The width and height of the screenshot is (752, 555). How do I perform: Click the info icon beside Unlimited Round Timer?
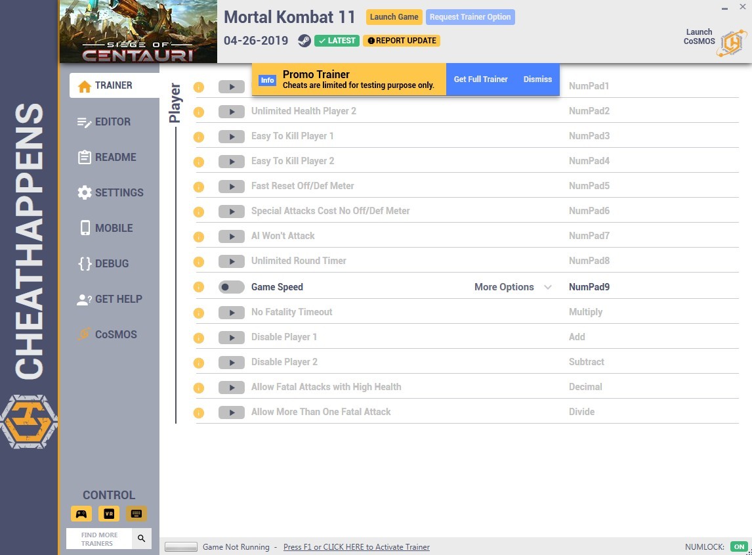point(199,261)
